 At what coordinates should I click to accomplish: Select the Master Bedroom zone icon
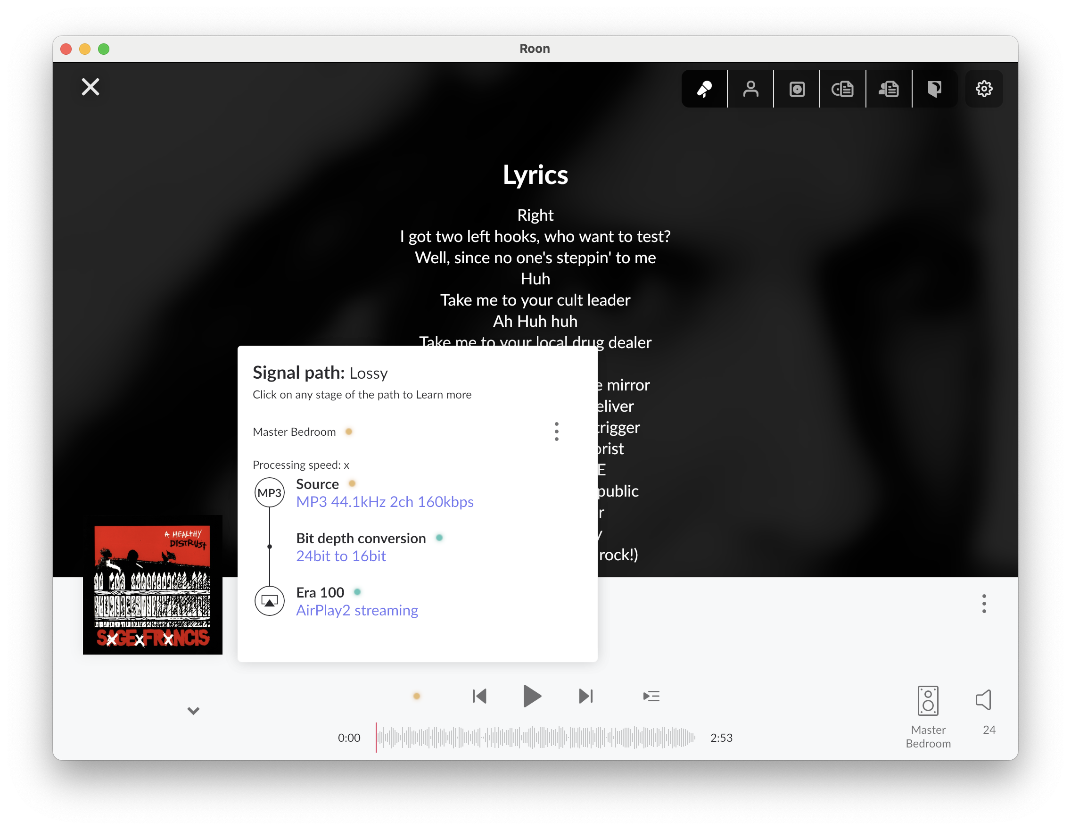pyautogui.click(x=928, y=701)
